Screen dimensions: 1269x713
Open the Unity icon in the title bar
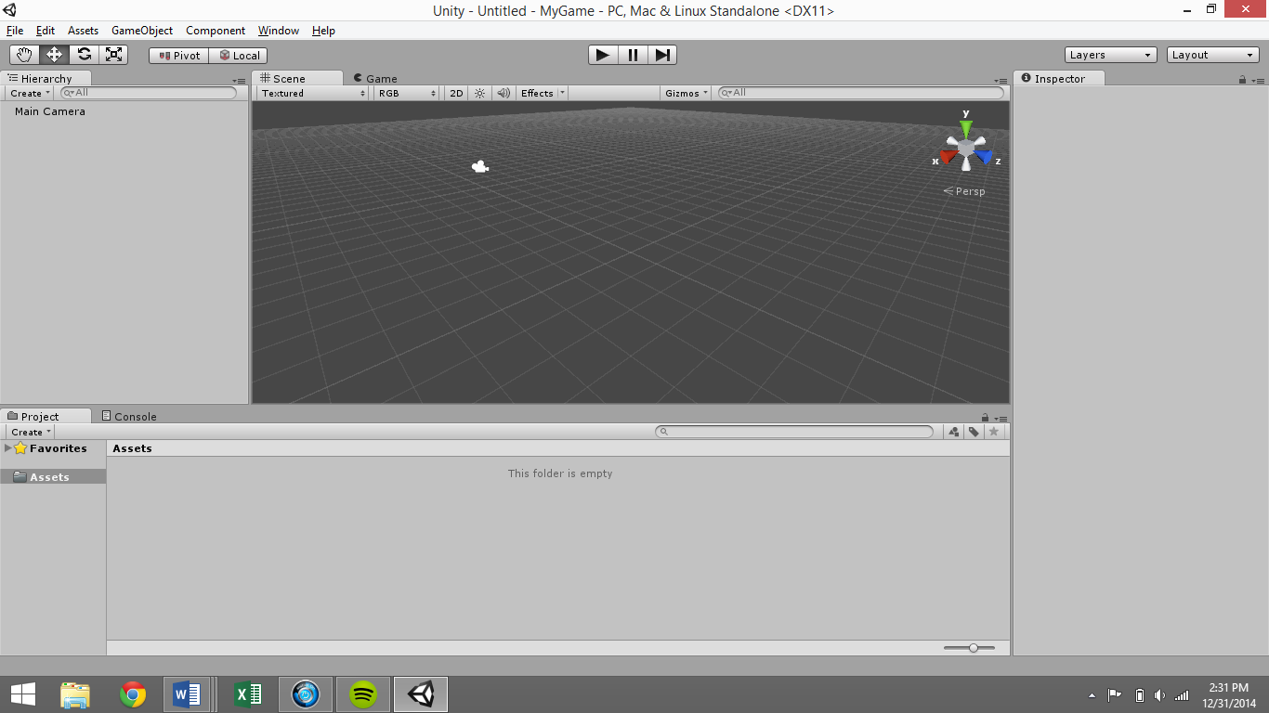9,10
